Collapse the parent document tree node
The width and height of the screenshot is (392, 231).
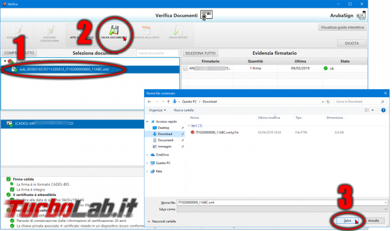(x=5, y=61)
